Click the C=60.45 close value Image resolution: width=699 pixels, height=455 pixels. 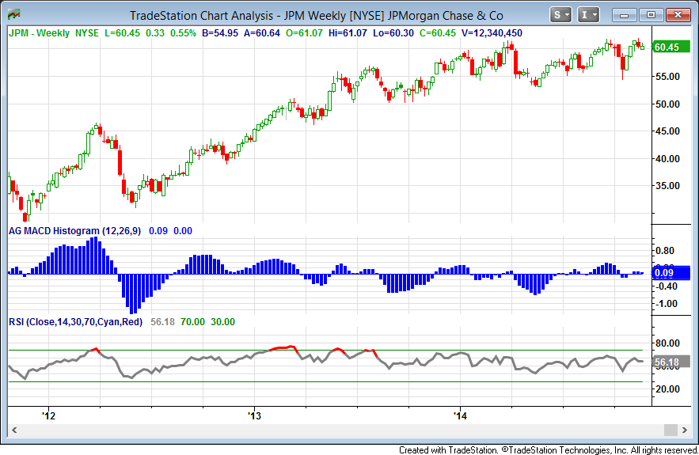[438, 33]
